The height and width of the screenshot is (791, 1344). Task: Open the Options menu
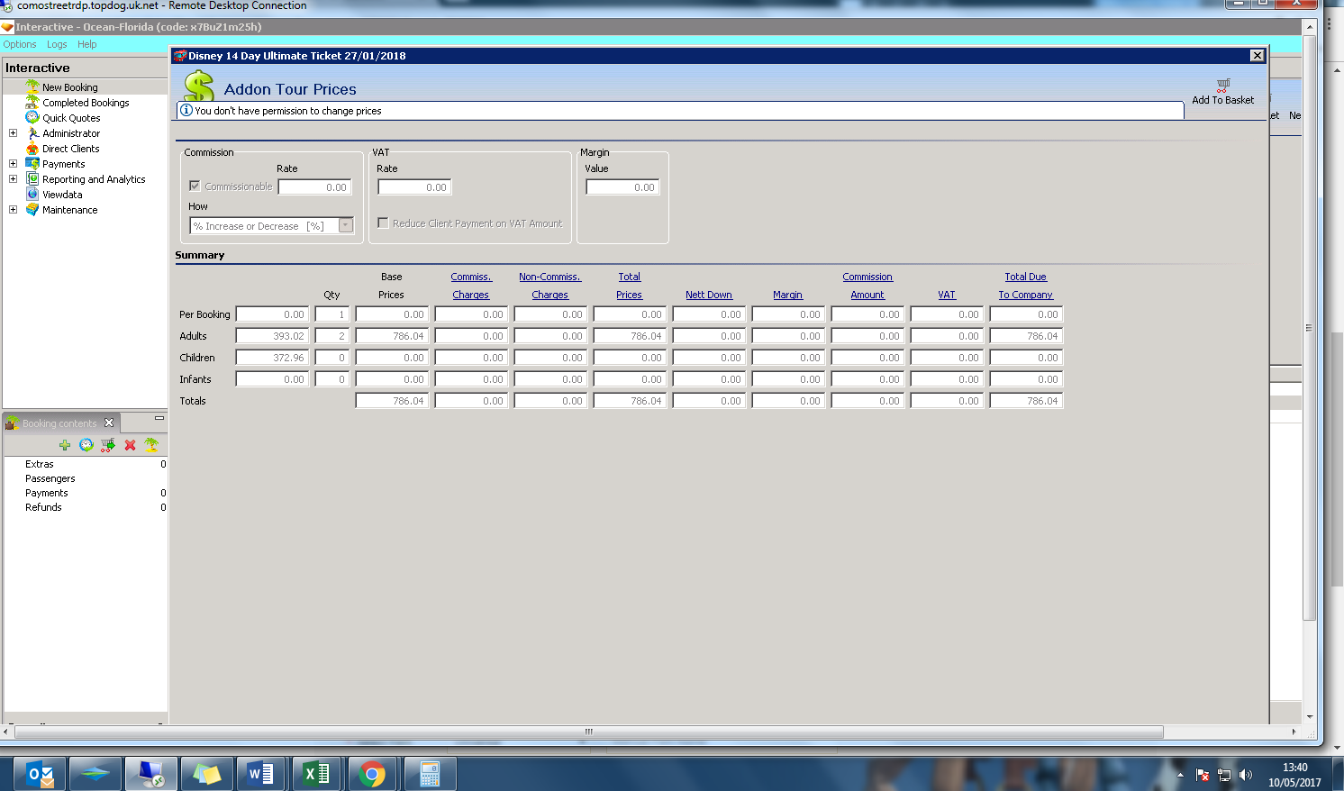point(20,44)
